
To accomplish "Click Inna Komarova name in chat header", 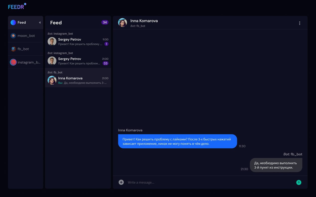I will [x=144, y=21].
